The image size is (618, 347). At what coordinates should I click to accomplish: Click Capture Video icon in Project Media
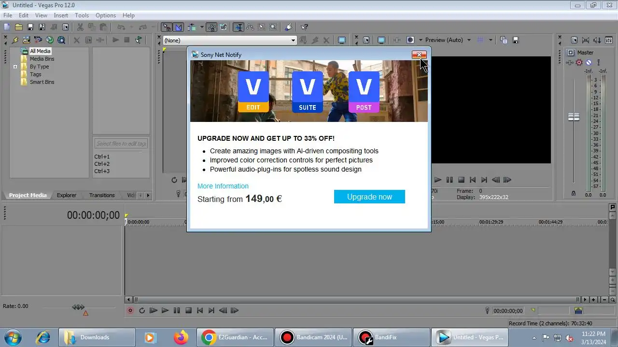tap(38, 40)
